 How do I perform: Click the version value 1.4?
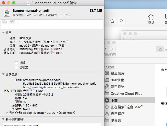tap(25, 98)
